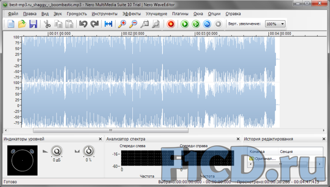Open the Окна menu

(198, 14)
